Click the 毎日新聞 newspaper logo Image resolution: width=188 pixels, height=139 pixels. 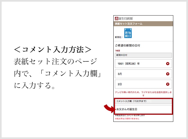click(128, 33)
